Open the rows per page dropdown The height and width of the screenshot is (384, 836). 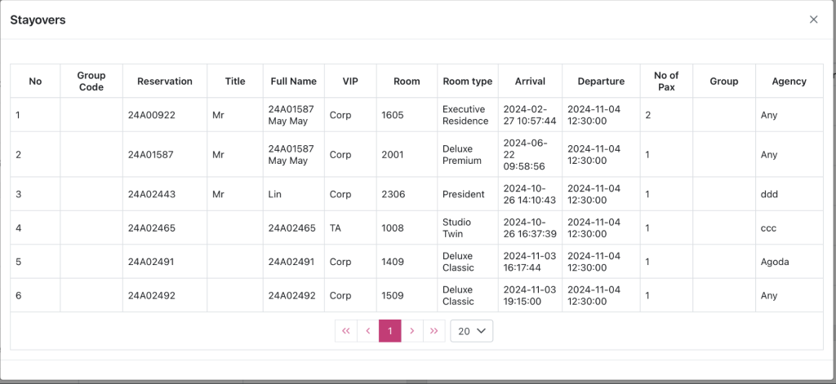coord(472,331)
